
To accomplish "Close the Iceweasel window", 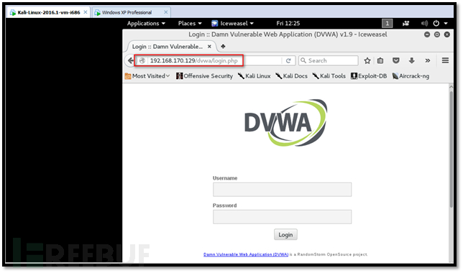I will click(447, 34).
